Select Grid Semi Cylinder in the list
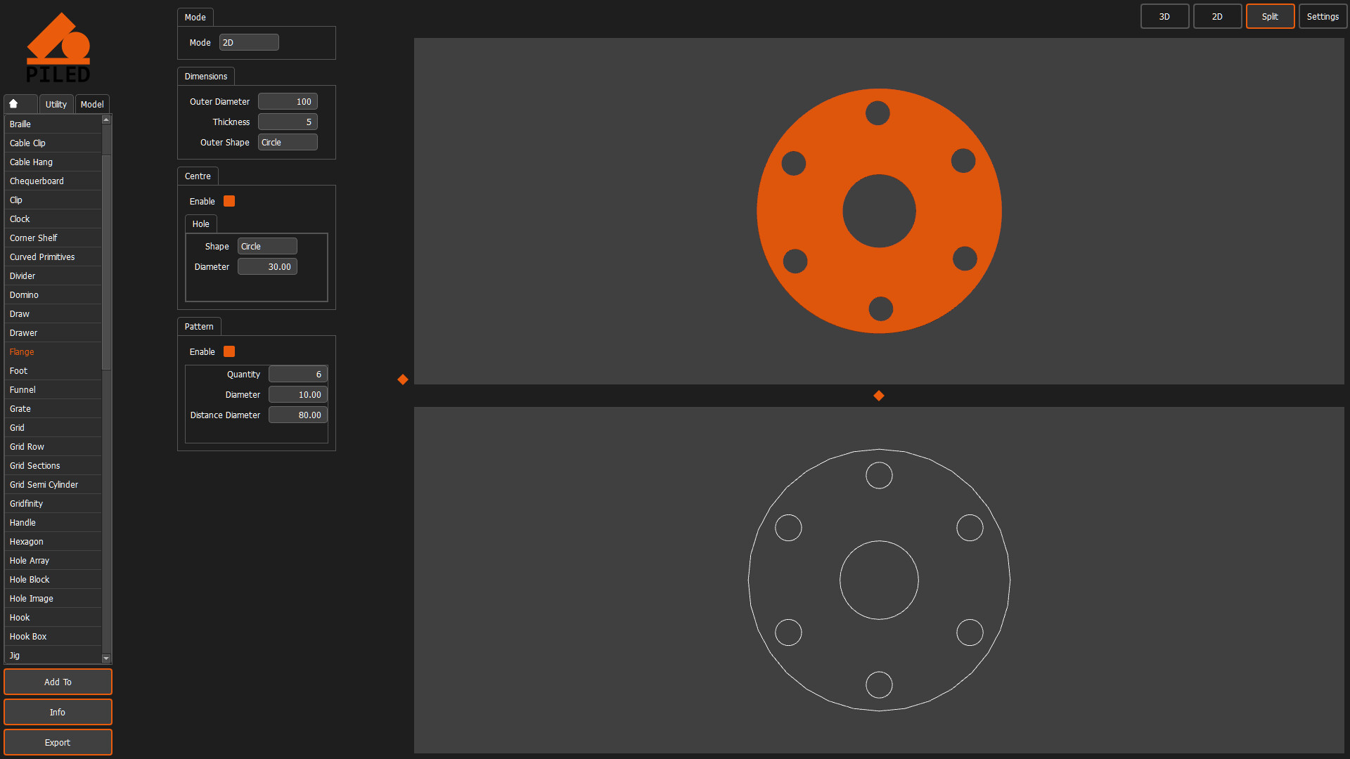The width and height of the screenshot is (1350, 759). [53, 484]
